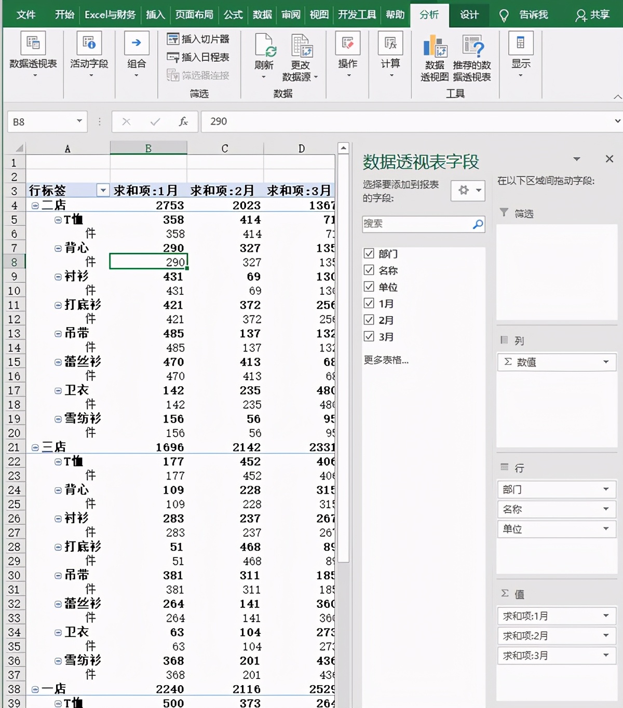Viewport: 623px width, 708px height.
Task: Open the 数值 dropdown in the columns area
Action: coord(606,362)
